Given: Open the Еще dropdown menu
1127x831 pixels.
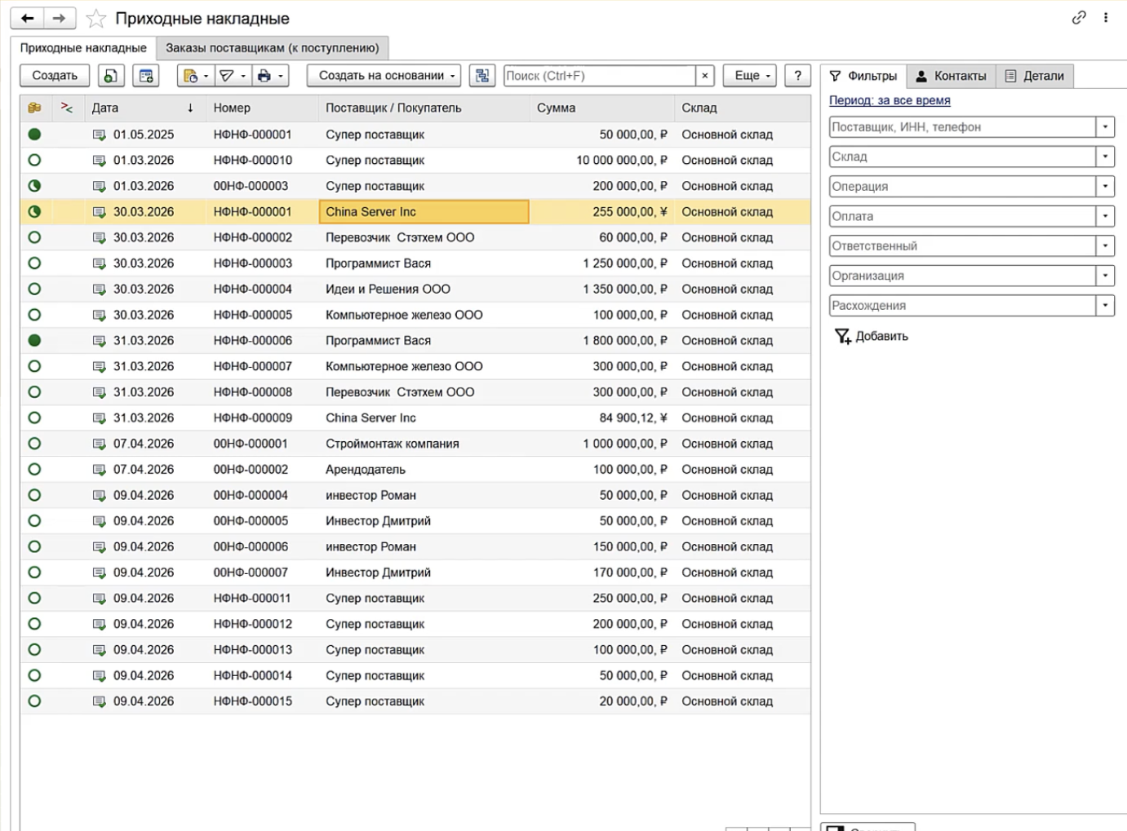Looking at the screenshot, I should click(749, 76).
